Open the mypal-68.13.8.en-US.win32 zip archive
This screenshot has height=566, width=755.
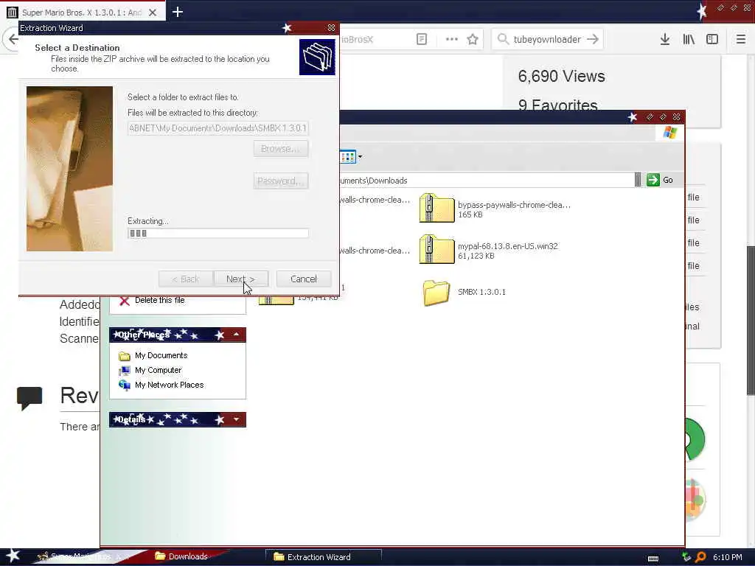click(489, 251)
